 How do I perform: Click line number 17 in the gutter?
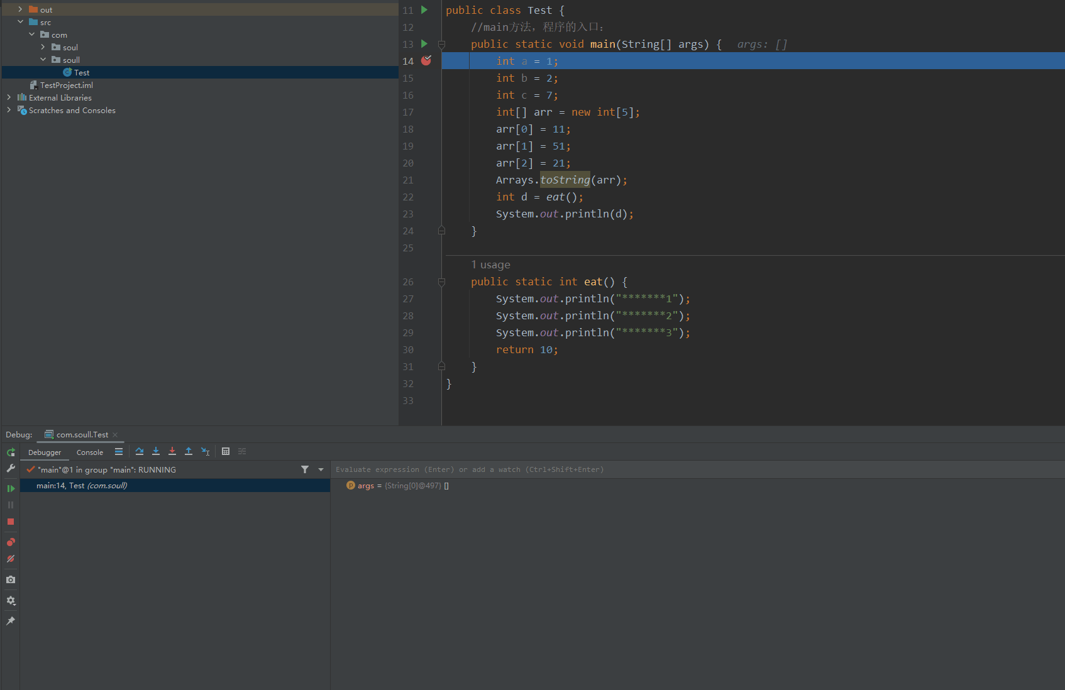coord(408,112)
